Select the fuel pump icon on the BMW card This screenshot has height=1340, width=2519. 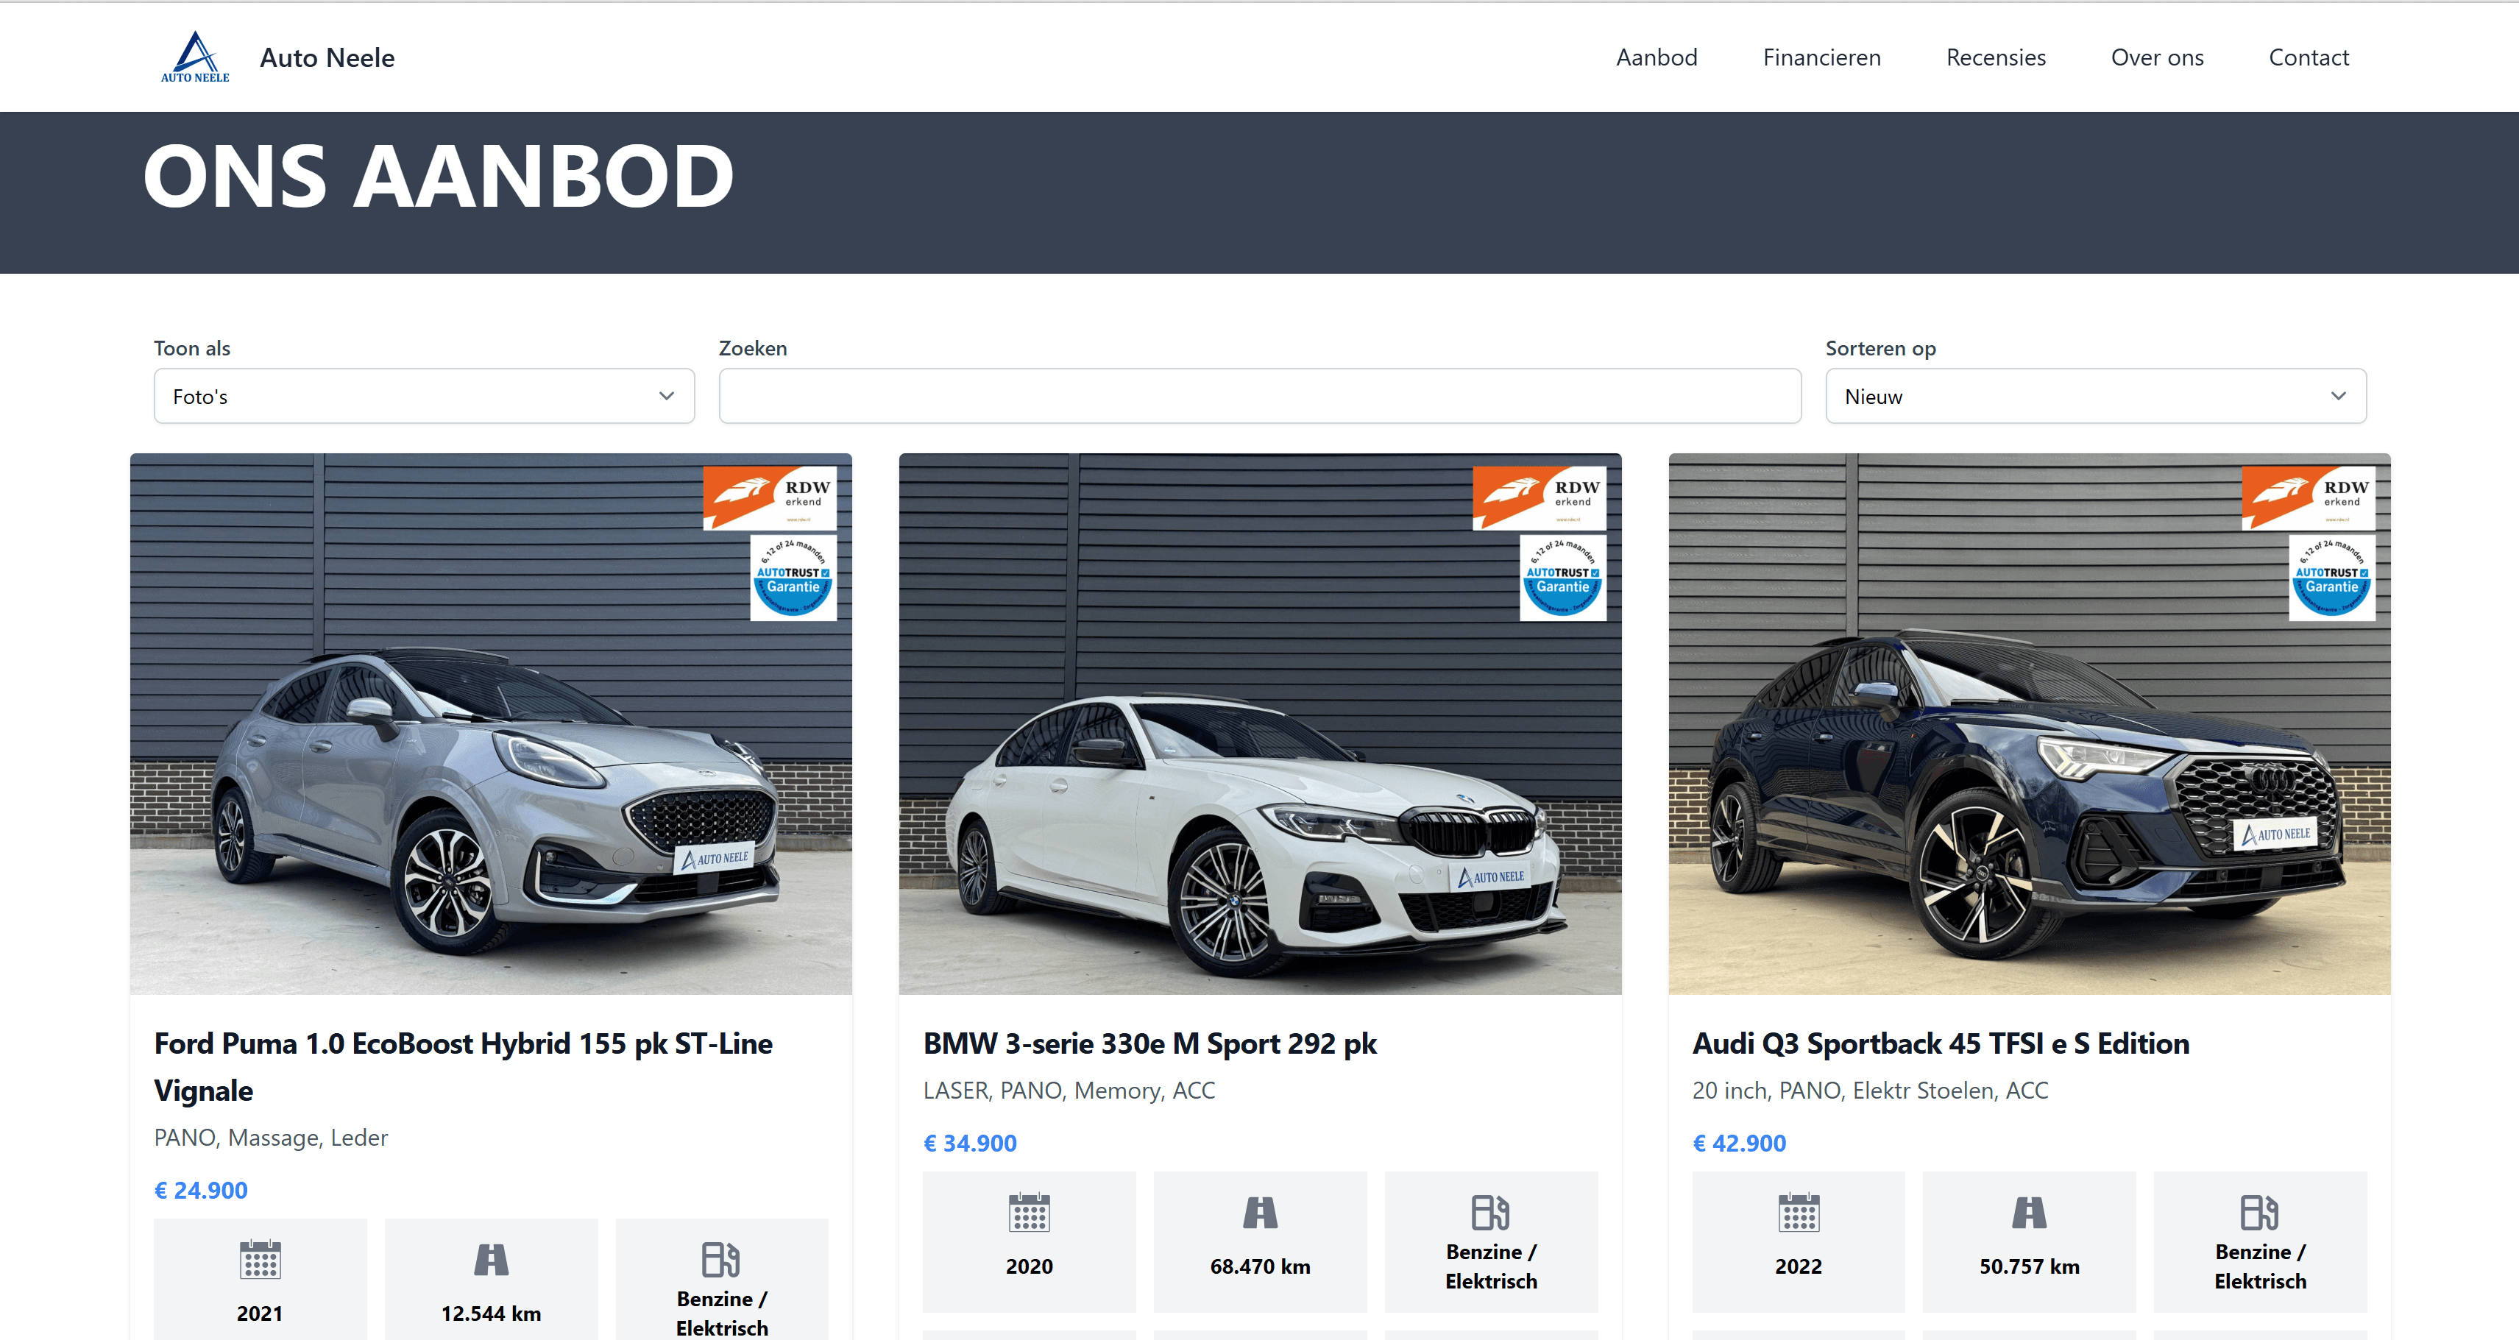tap(1490, 1213)
